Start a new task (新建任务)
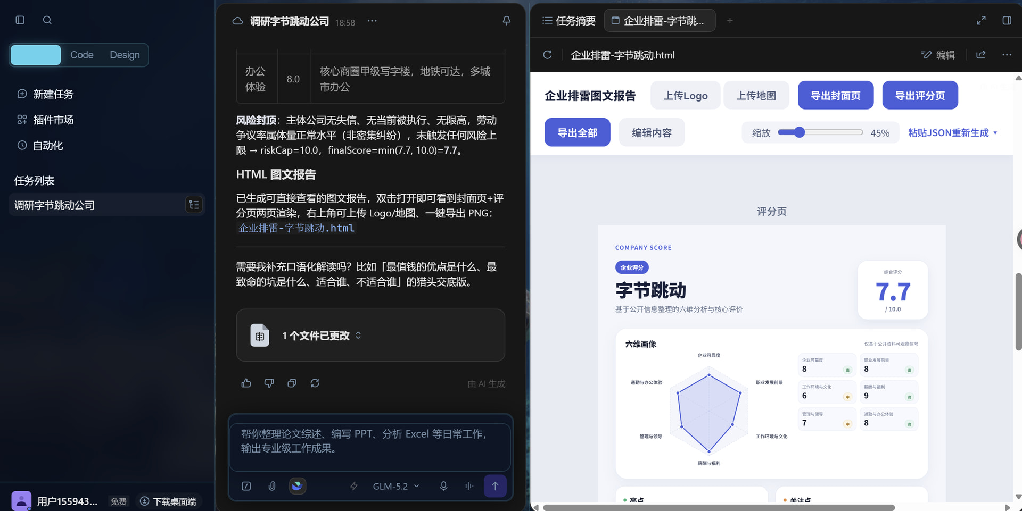Screen dimensions: 1022x511 [x=45, y=94]
